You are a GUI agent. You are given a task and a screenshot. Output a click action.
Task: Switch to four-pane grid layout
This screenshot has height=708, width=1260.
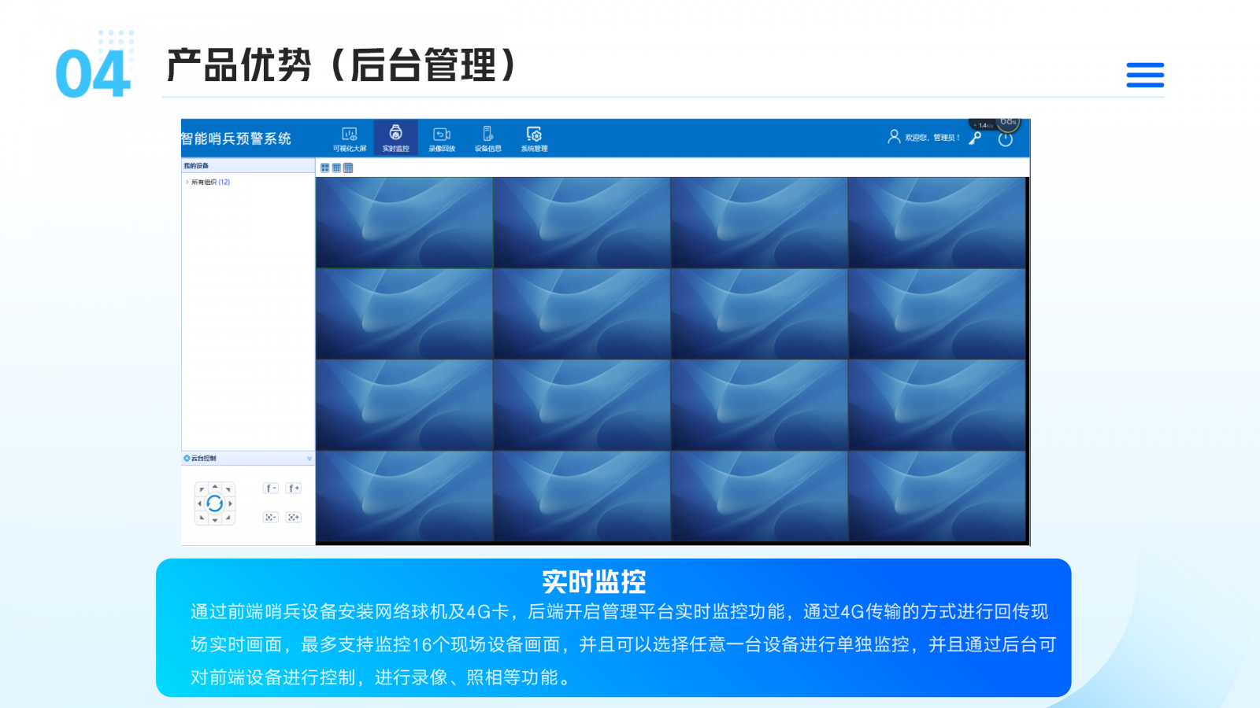[x=324, y=168]
